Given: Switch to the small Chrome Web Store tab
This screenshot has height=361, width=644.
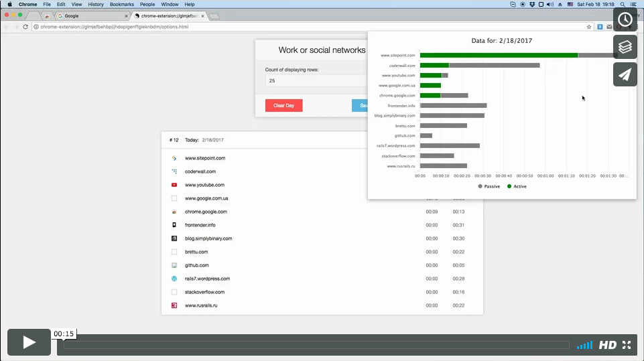Looking at the screenshot, I should click(x=47, y=16).
